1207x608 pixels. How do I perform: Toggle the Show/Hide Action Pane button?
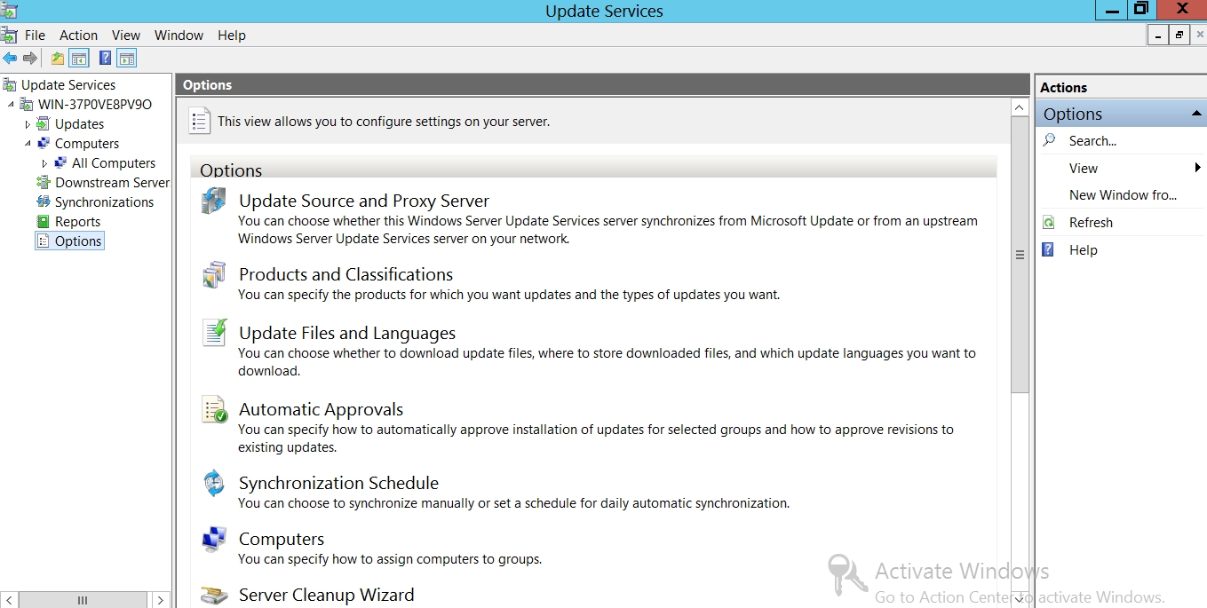(127, 59)
